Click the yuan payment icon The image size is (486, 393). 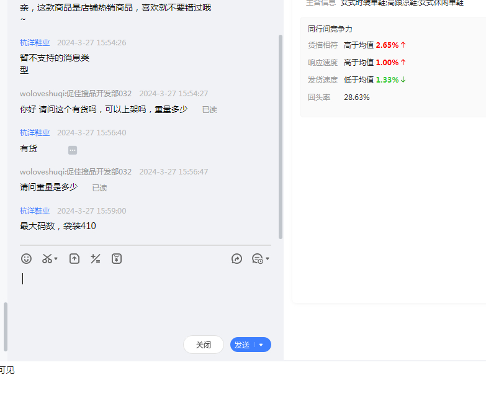click(117, 259)
